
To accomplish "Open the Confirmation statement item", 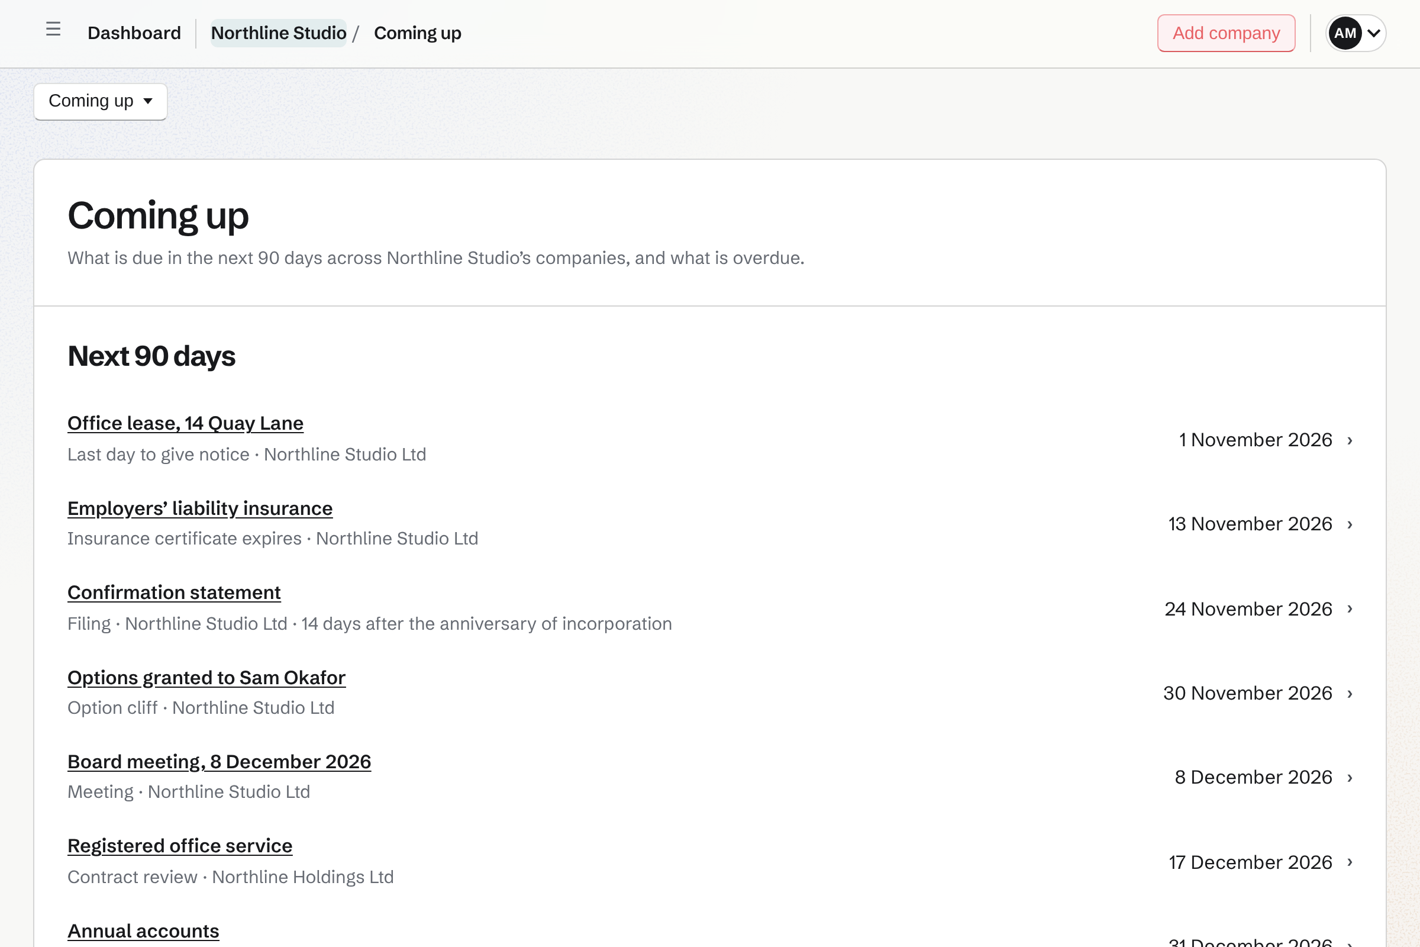I will coord(174,592).
